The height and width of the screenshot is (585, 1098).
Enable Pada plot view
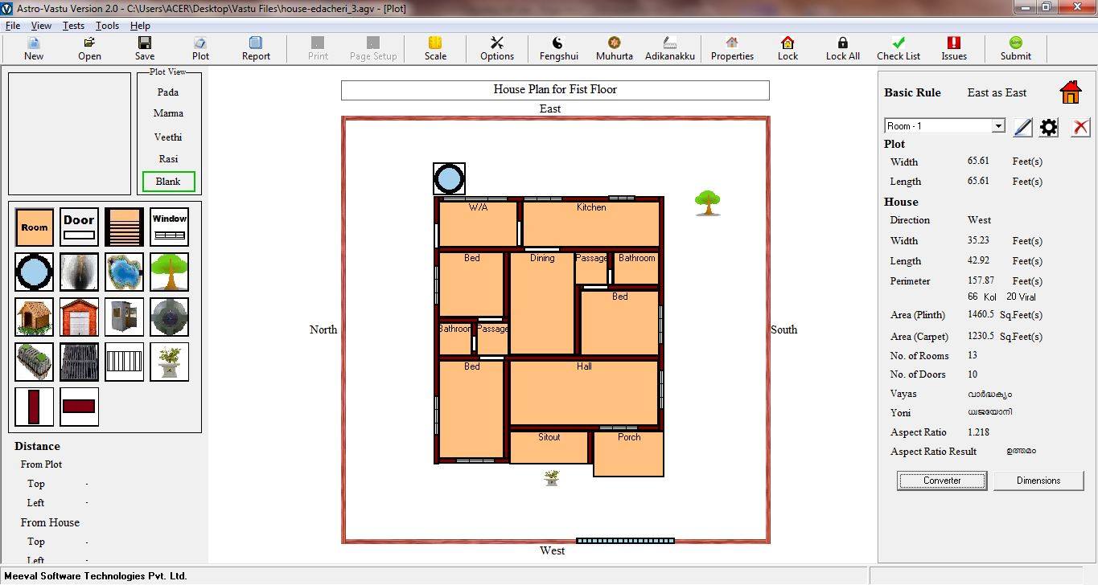(167, 92)
